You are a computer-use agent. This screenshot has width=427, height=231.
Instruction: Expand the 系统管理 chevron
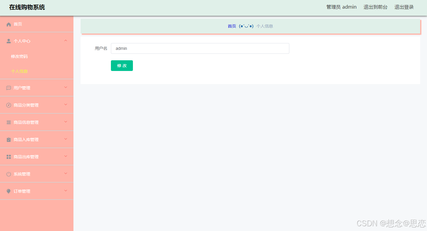(66, 173)
